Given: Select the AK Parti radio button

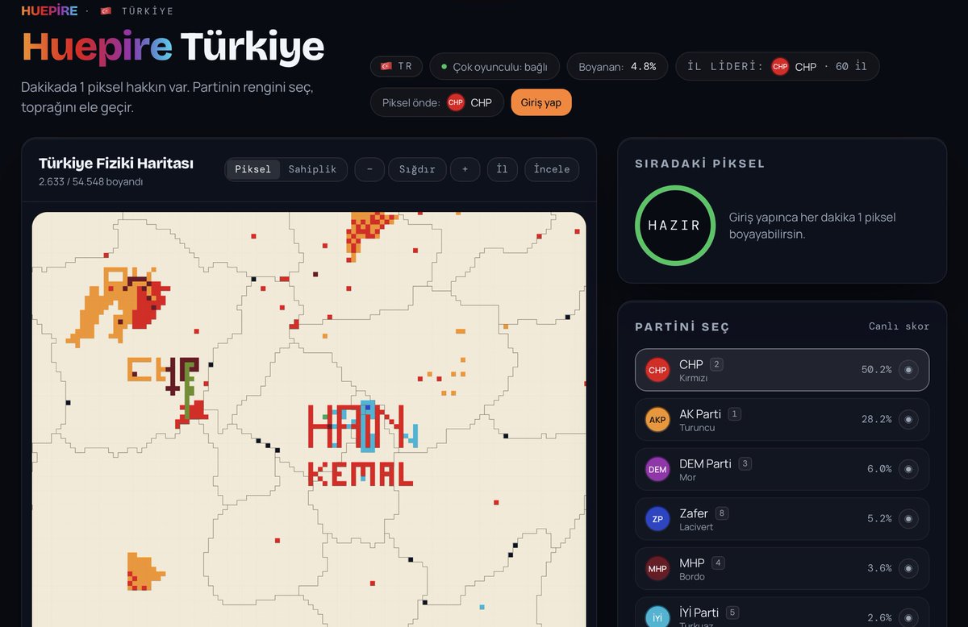Looking at the screenshot, I should point(908,420).
